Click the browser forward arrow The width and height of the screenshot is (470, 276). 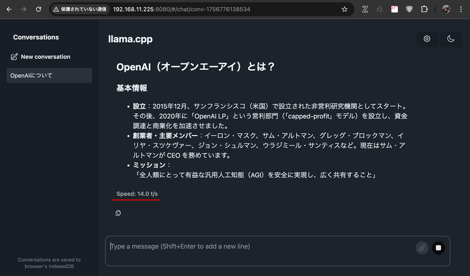23,9
